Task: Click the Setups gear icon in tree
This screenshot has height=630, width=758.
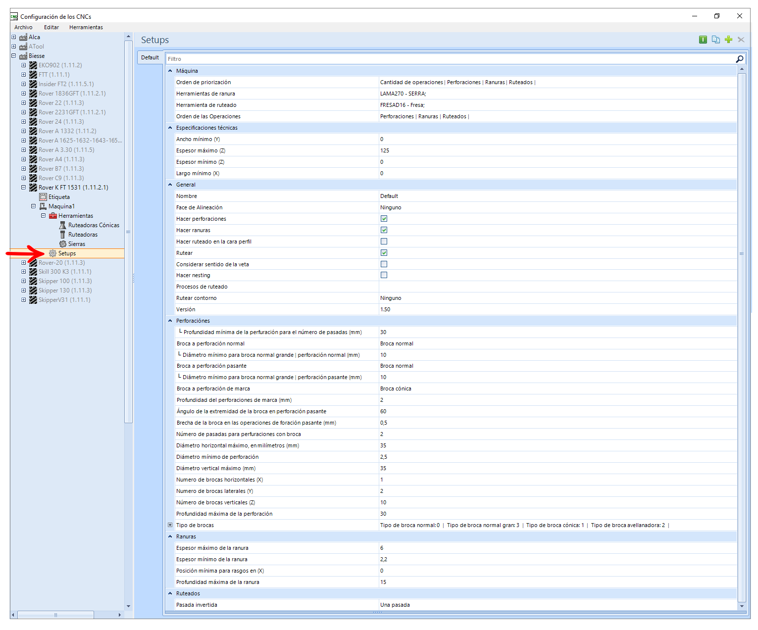Action: [x=52, y=253]
